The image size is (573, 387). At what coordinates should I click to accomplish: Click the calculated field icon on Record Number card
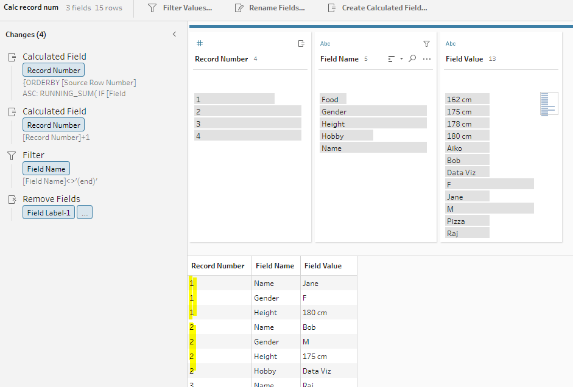click(301, 44)
